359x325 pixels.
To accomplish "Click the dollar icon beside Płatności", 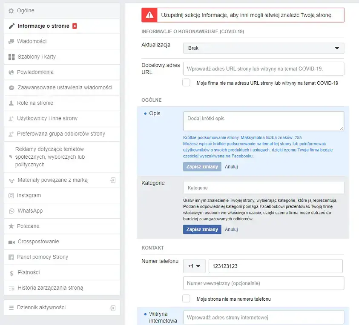I will point(11,273).
